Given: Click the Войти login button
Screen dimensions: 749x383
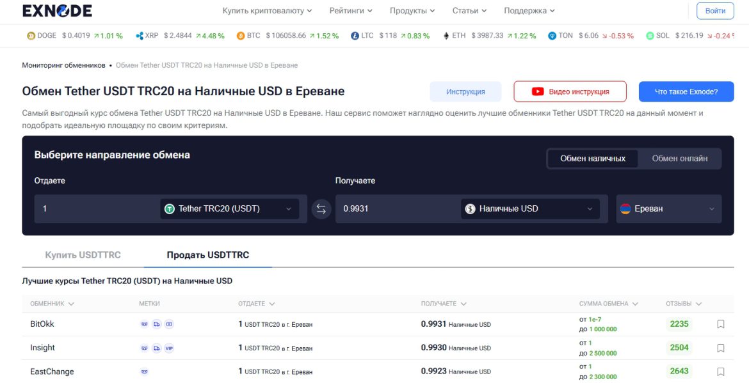Looking at the screenshot, I should pyautogui.click(x=715, y=11).
